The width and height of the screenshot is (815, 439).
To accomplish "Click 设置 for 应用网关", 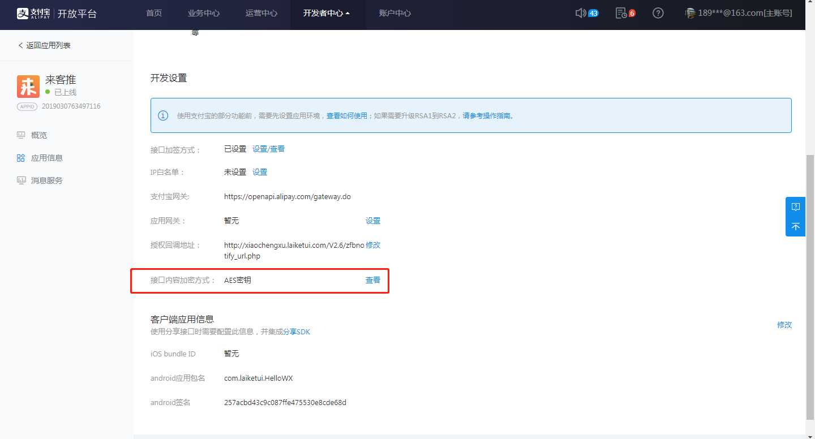I will tap(373, 221).
